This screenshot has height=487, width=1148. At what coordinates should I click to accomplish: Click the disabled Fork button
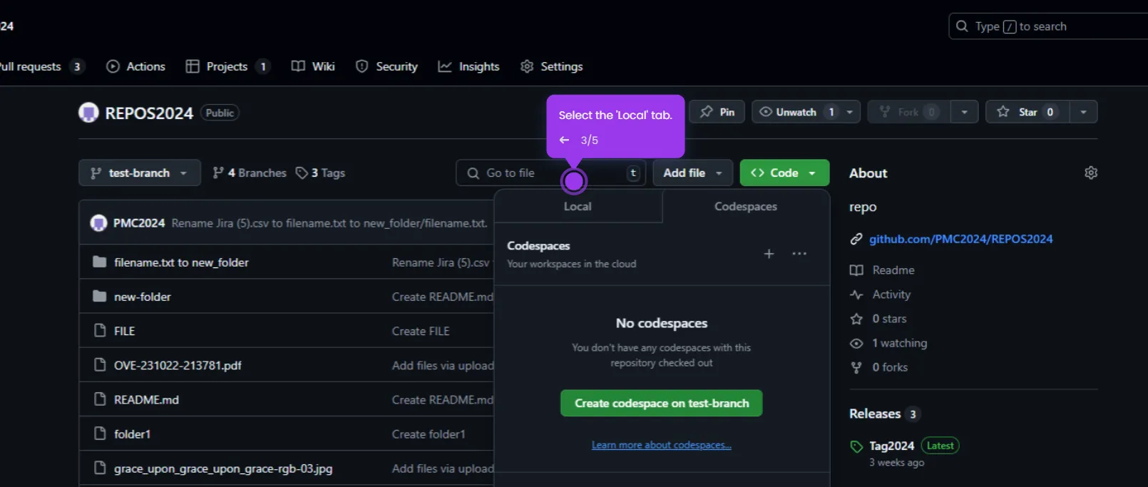[908, 112]
